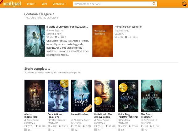Open The Fourth Protector book cover
This screenshot has height=136, width=188.
point(151,96)
